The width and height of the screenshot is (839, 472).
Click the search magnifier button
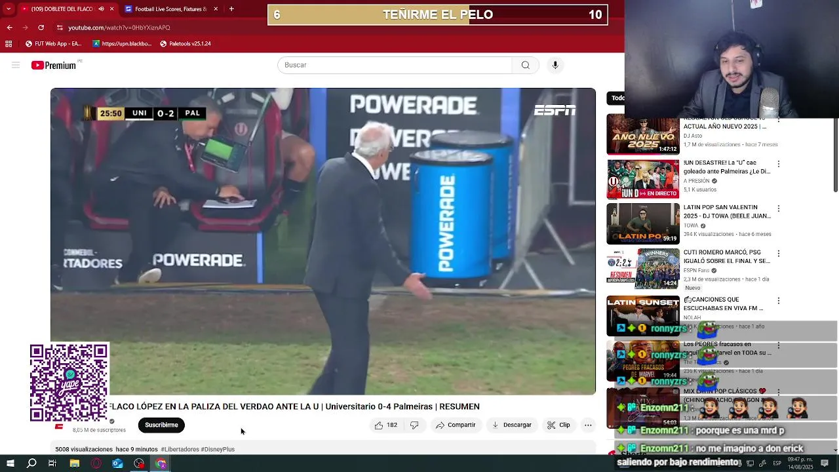coord(526,65)
